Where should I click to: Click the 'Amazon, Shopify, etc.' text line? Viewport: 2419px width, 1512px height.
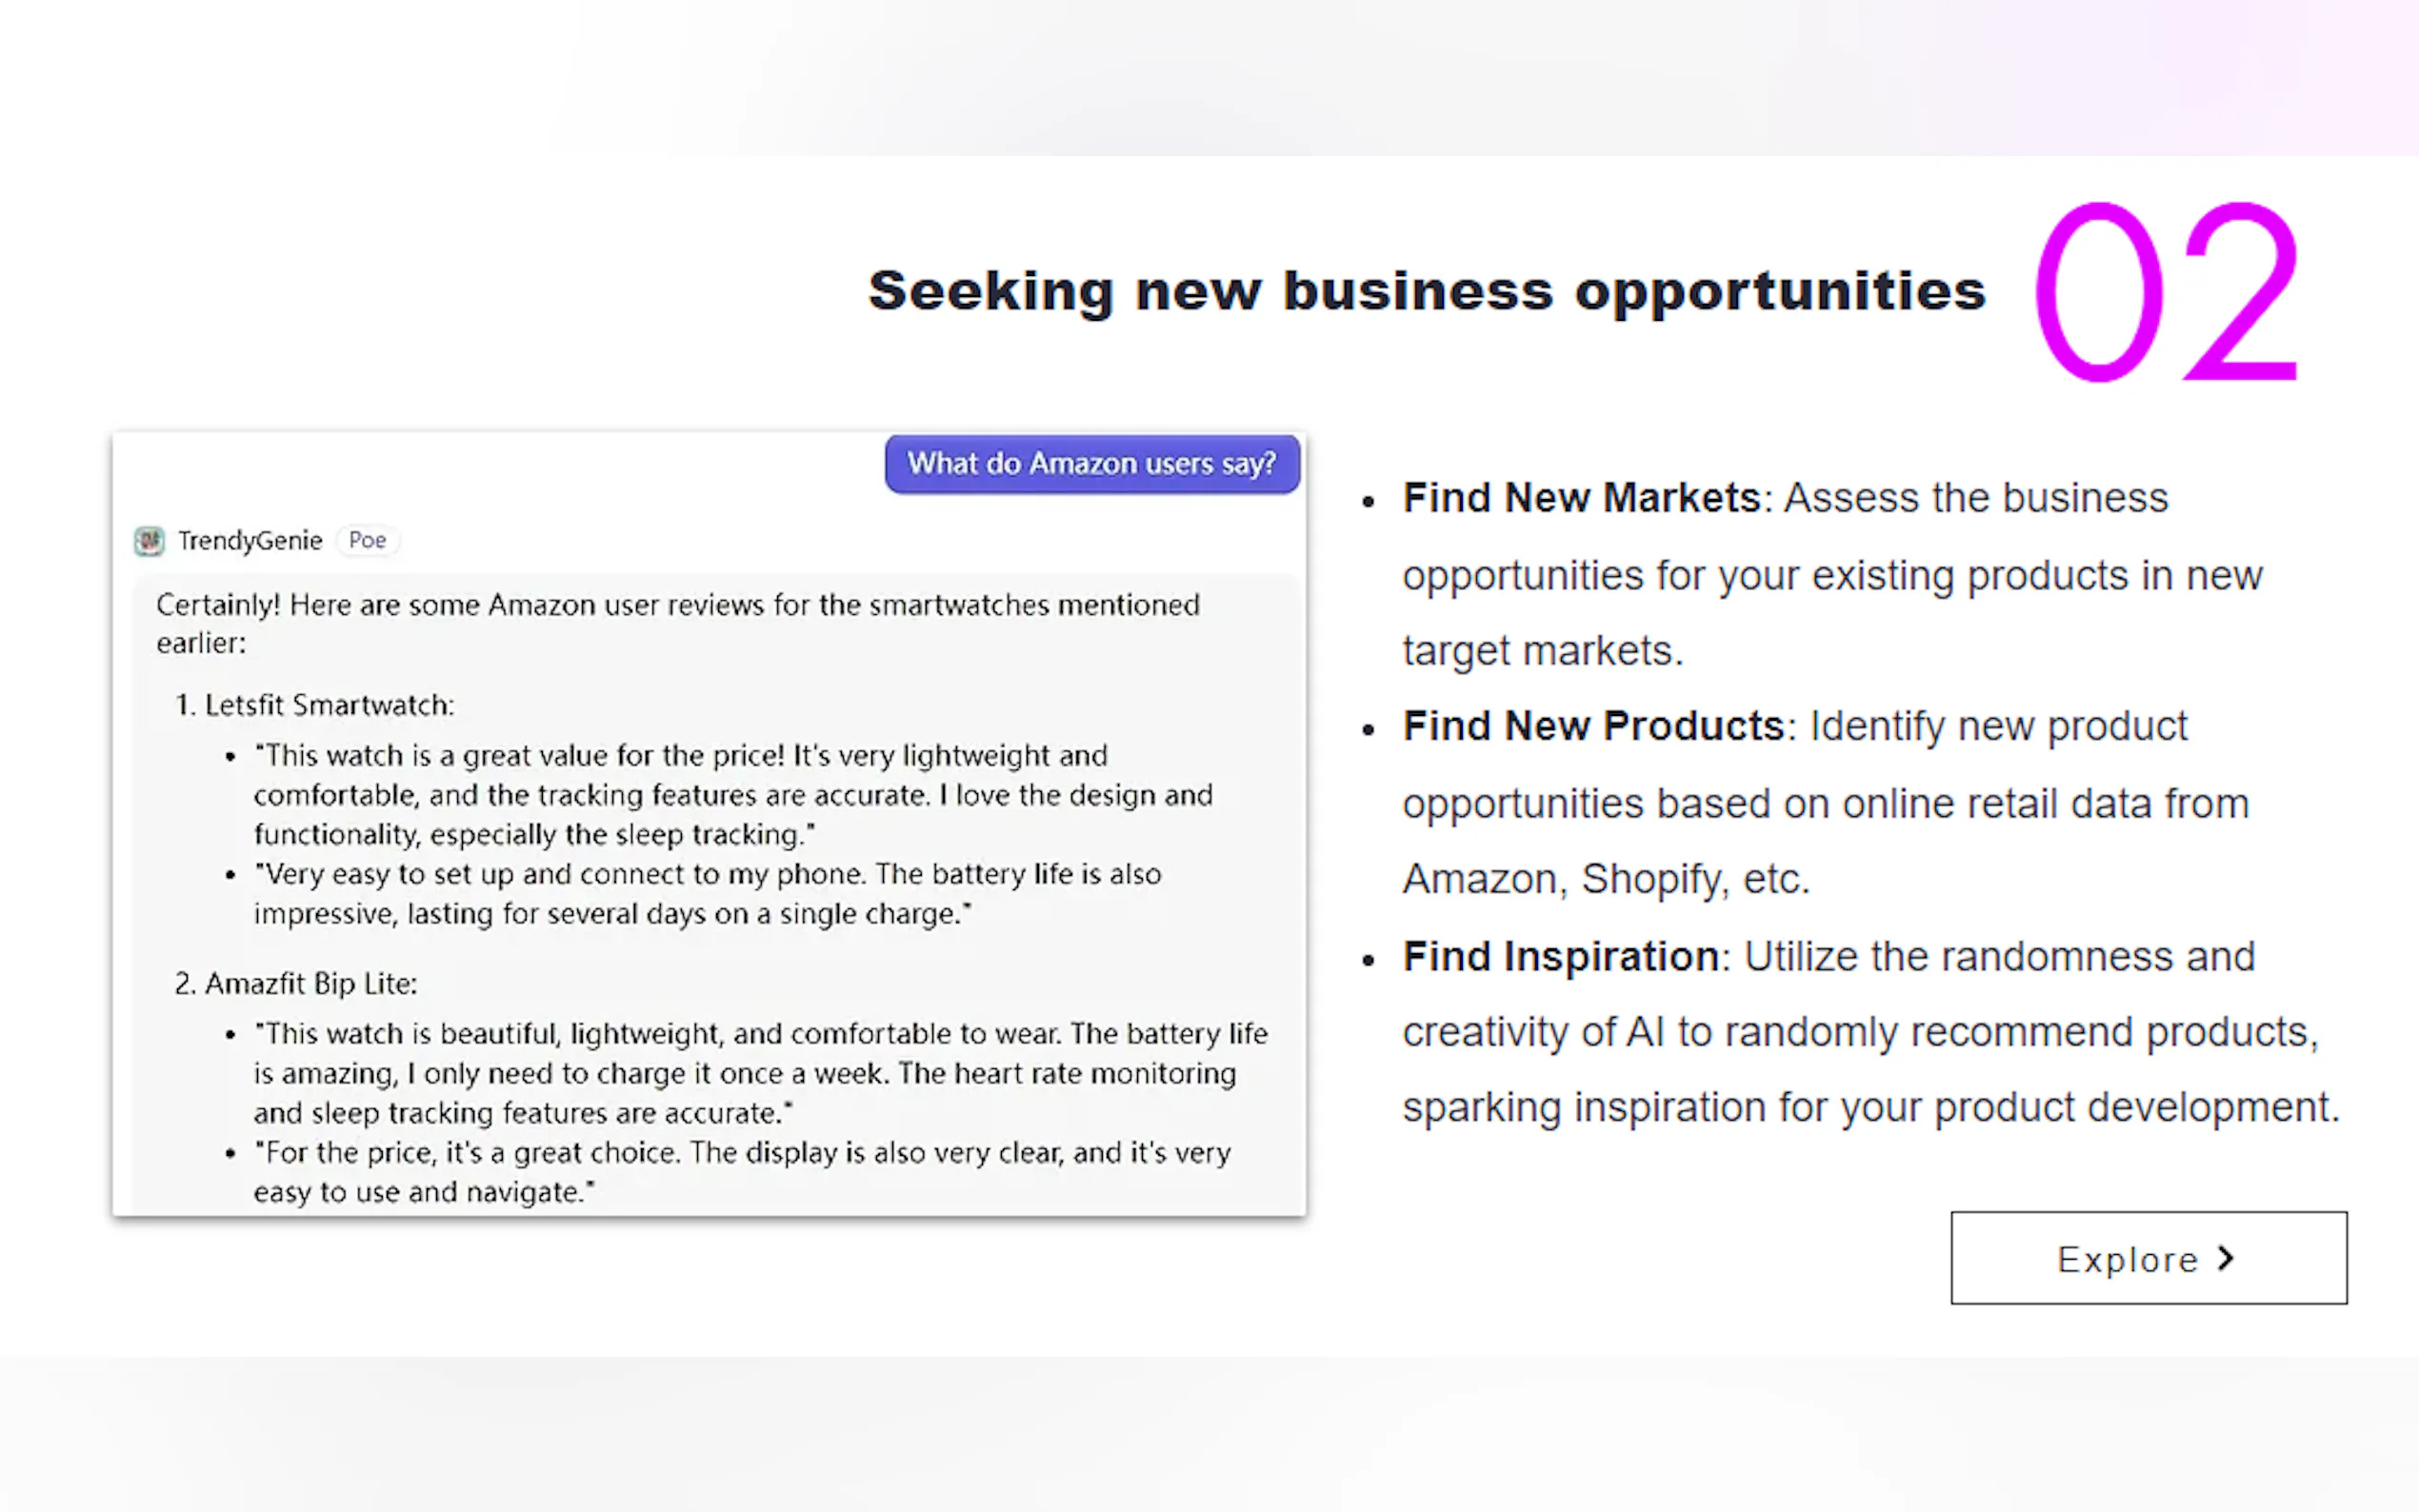click(x=1605, y=880)
